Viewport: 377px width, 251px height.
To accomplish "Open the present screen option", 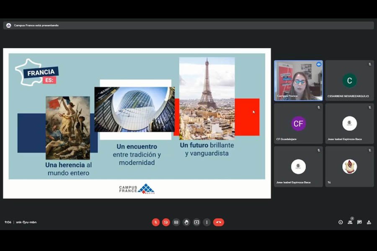I will (x=197, y=222).
